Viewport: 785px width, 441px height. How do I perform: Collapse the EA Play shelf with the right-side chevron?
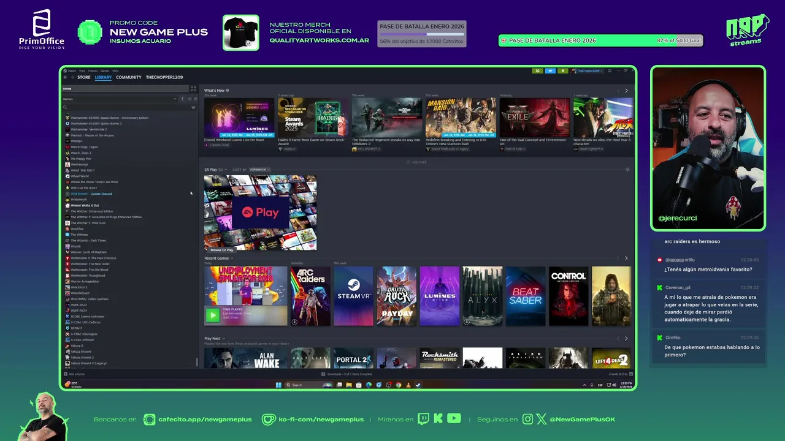tap(627, 170)
